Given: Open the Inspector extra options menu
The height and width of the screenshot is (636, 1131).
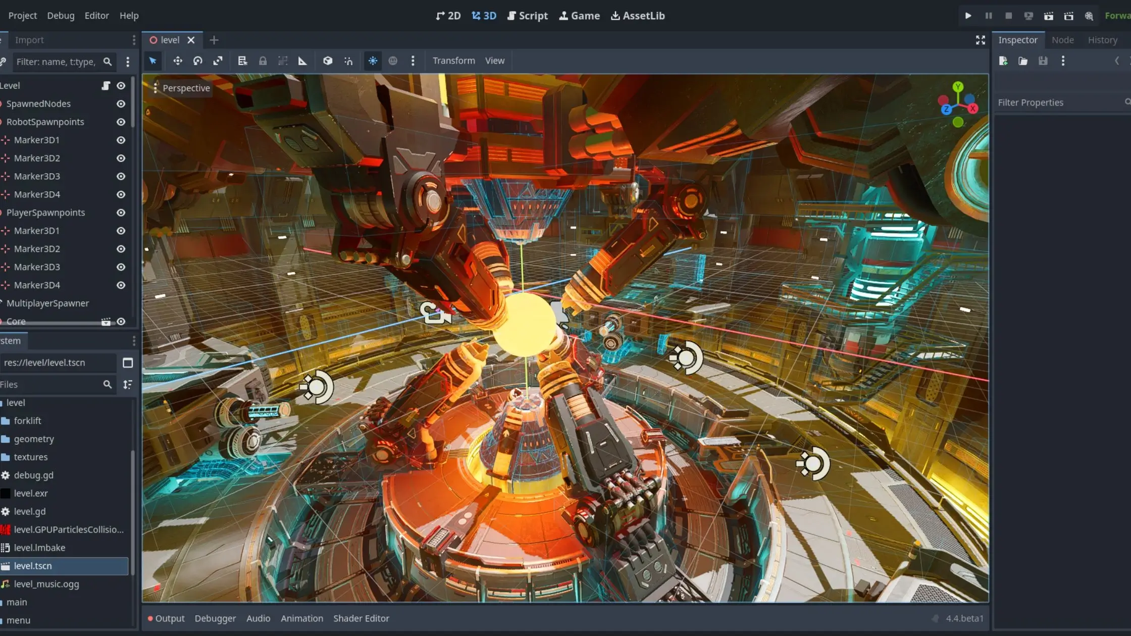Looking at the screenshot, I should (x=1062, y=61).
